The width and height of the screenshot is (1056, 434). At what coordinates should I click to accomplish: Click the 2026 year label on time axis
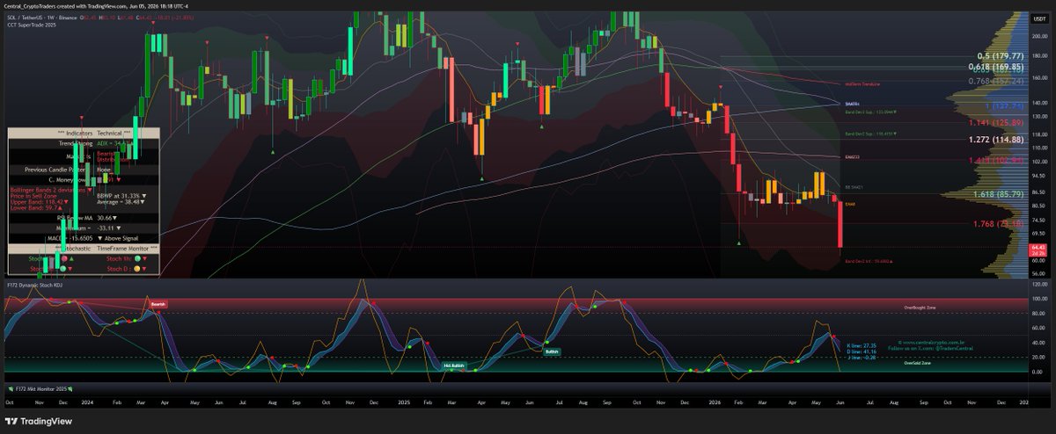click(x=713, y=401)
